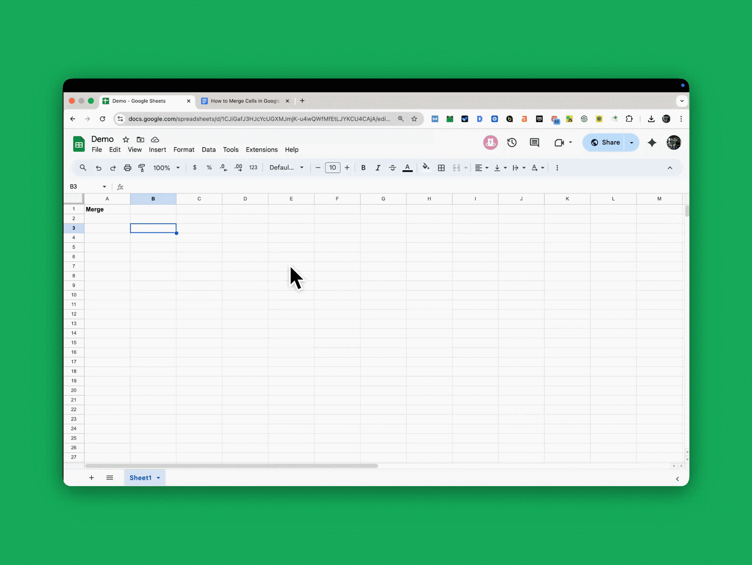Open version history
The height and width of the screenshot is (565, 752).
512,143
